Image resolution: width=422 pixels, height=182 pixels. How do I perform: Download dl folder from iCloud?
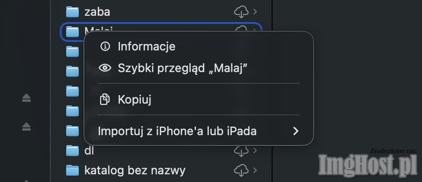(x=241, y=150)
